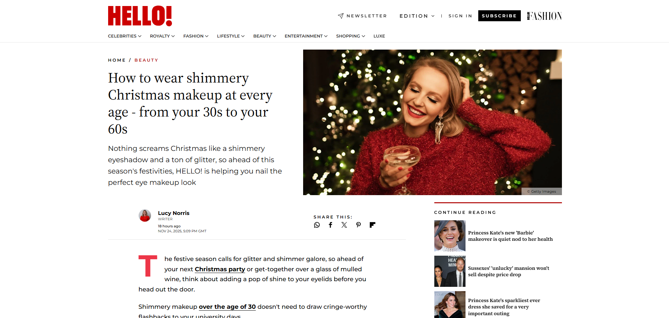
Task: Open the HELLO! Fashion logo link
Action: click(x=544, y=16)
